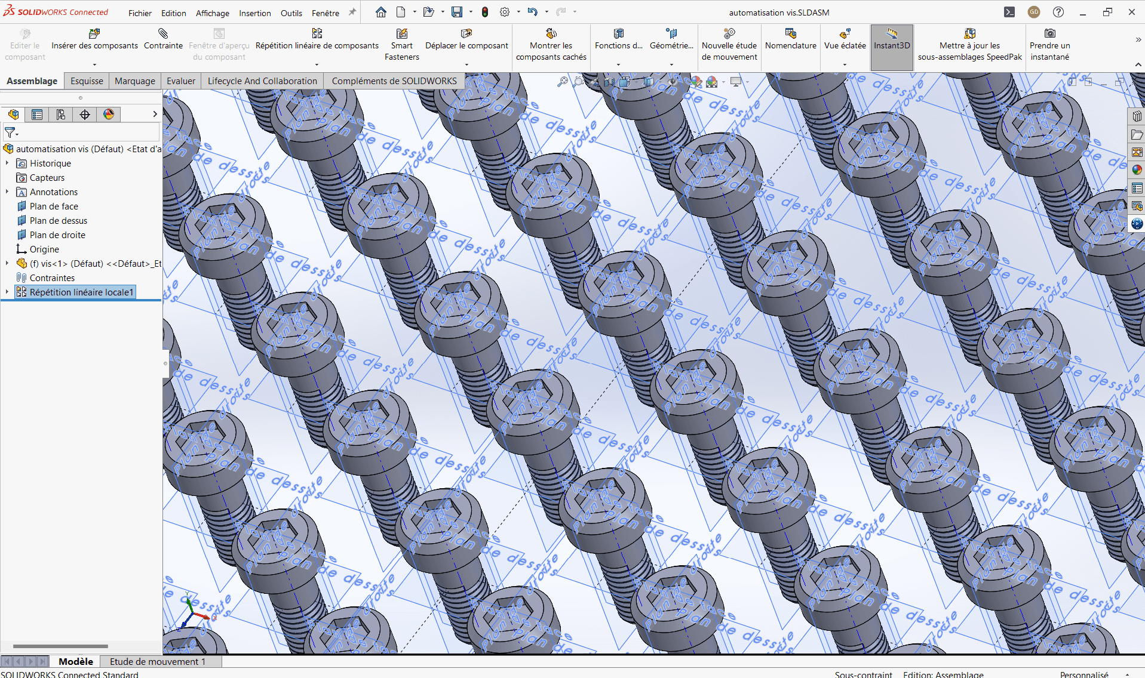Open the Nomenclature tool
Viewport: 1145px width, 678px height.
(x=790, y=39)
